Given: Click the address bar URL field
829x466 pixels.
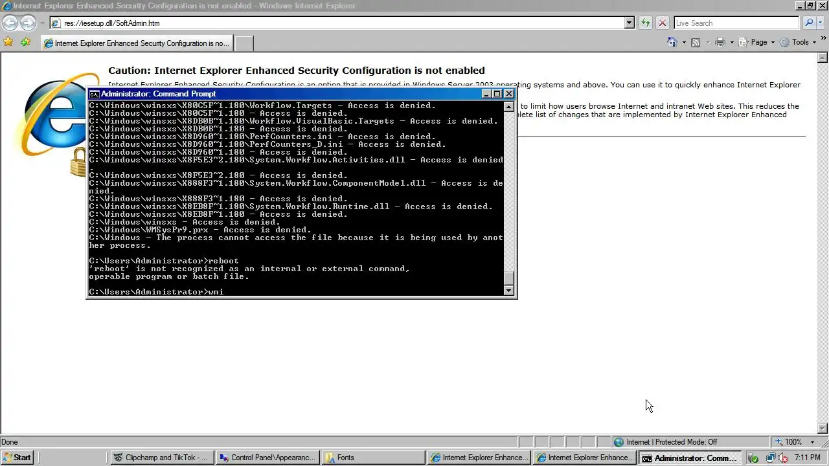Looking at the screenshot, I should coord(337,23).
